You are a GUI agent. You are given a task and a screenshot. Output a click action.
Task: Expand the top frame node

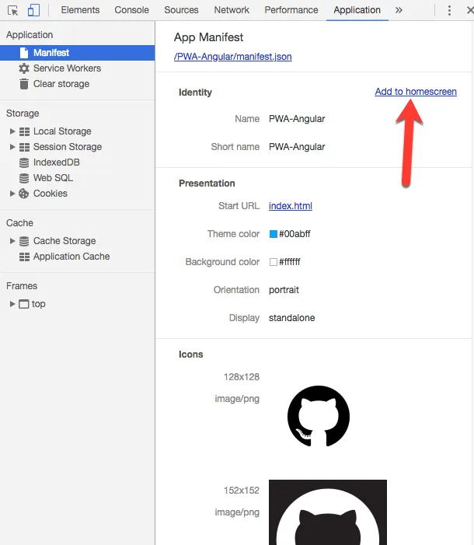pyautogui.click(x=12, y=304)
